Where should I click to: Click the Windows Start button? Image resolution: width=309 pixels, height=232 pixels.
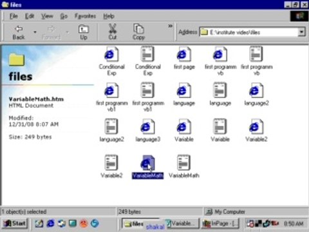pyautogui.click(x=15, y=224)
